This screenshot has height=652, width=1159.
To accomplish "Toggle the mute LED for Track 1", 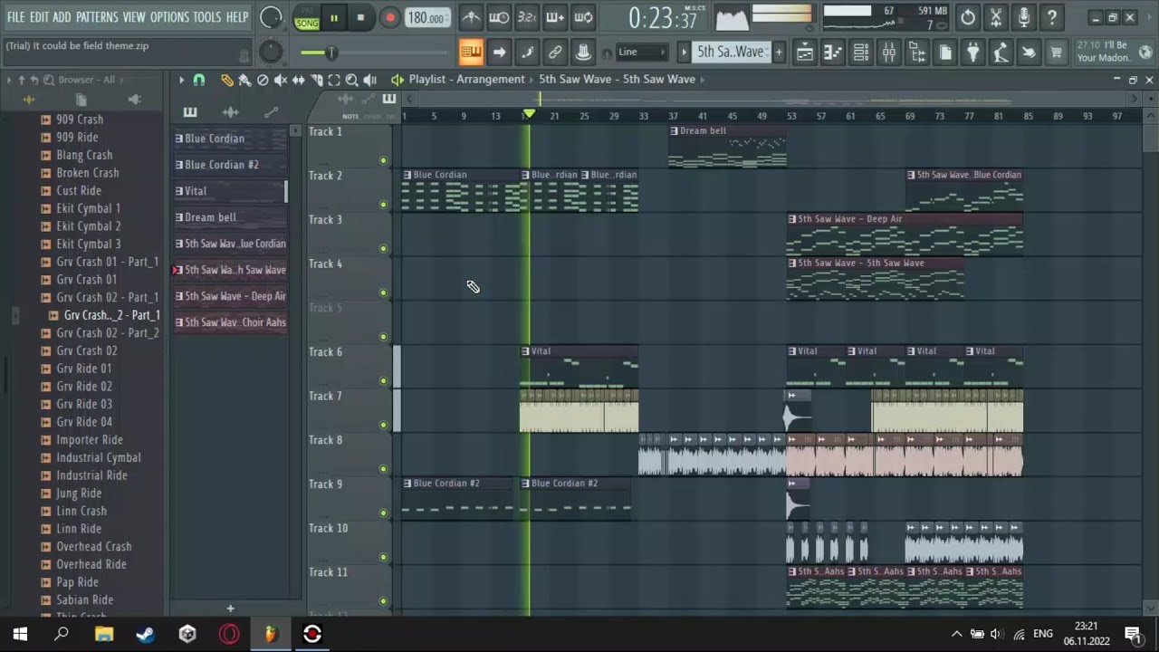I will (383, 160).
